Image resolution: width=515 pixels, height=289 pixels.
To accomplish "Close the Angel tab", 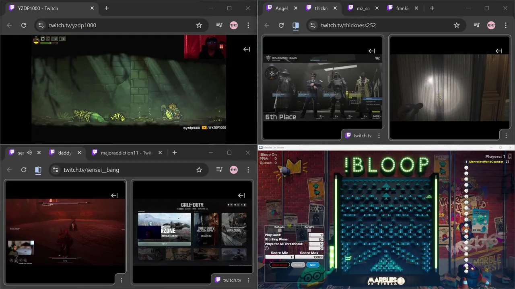I will tap(296, 8).
